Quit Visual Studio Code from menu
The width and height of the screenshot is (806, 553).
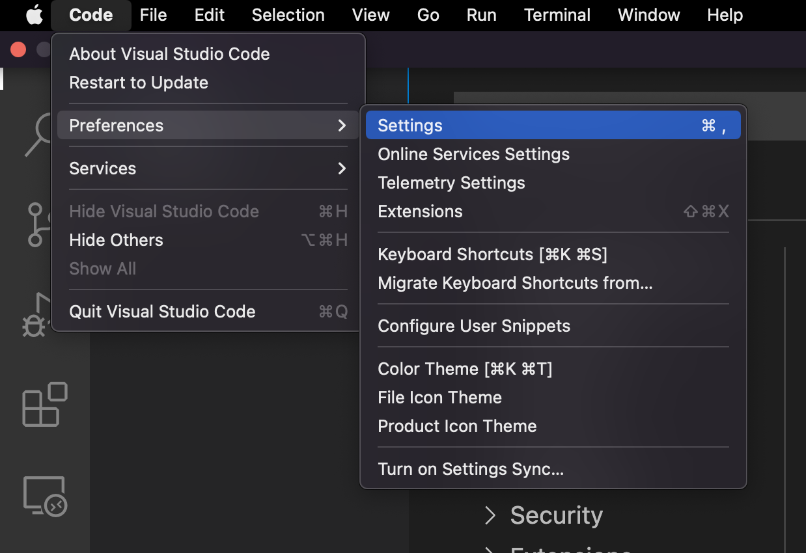(162, 312)
